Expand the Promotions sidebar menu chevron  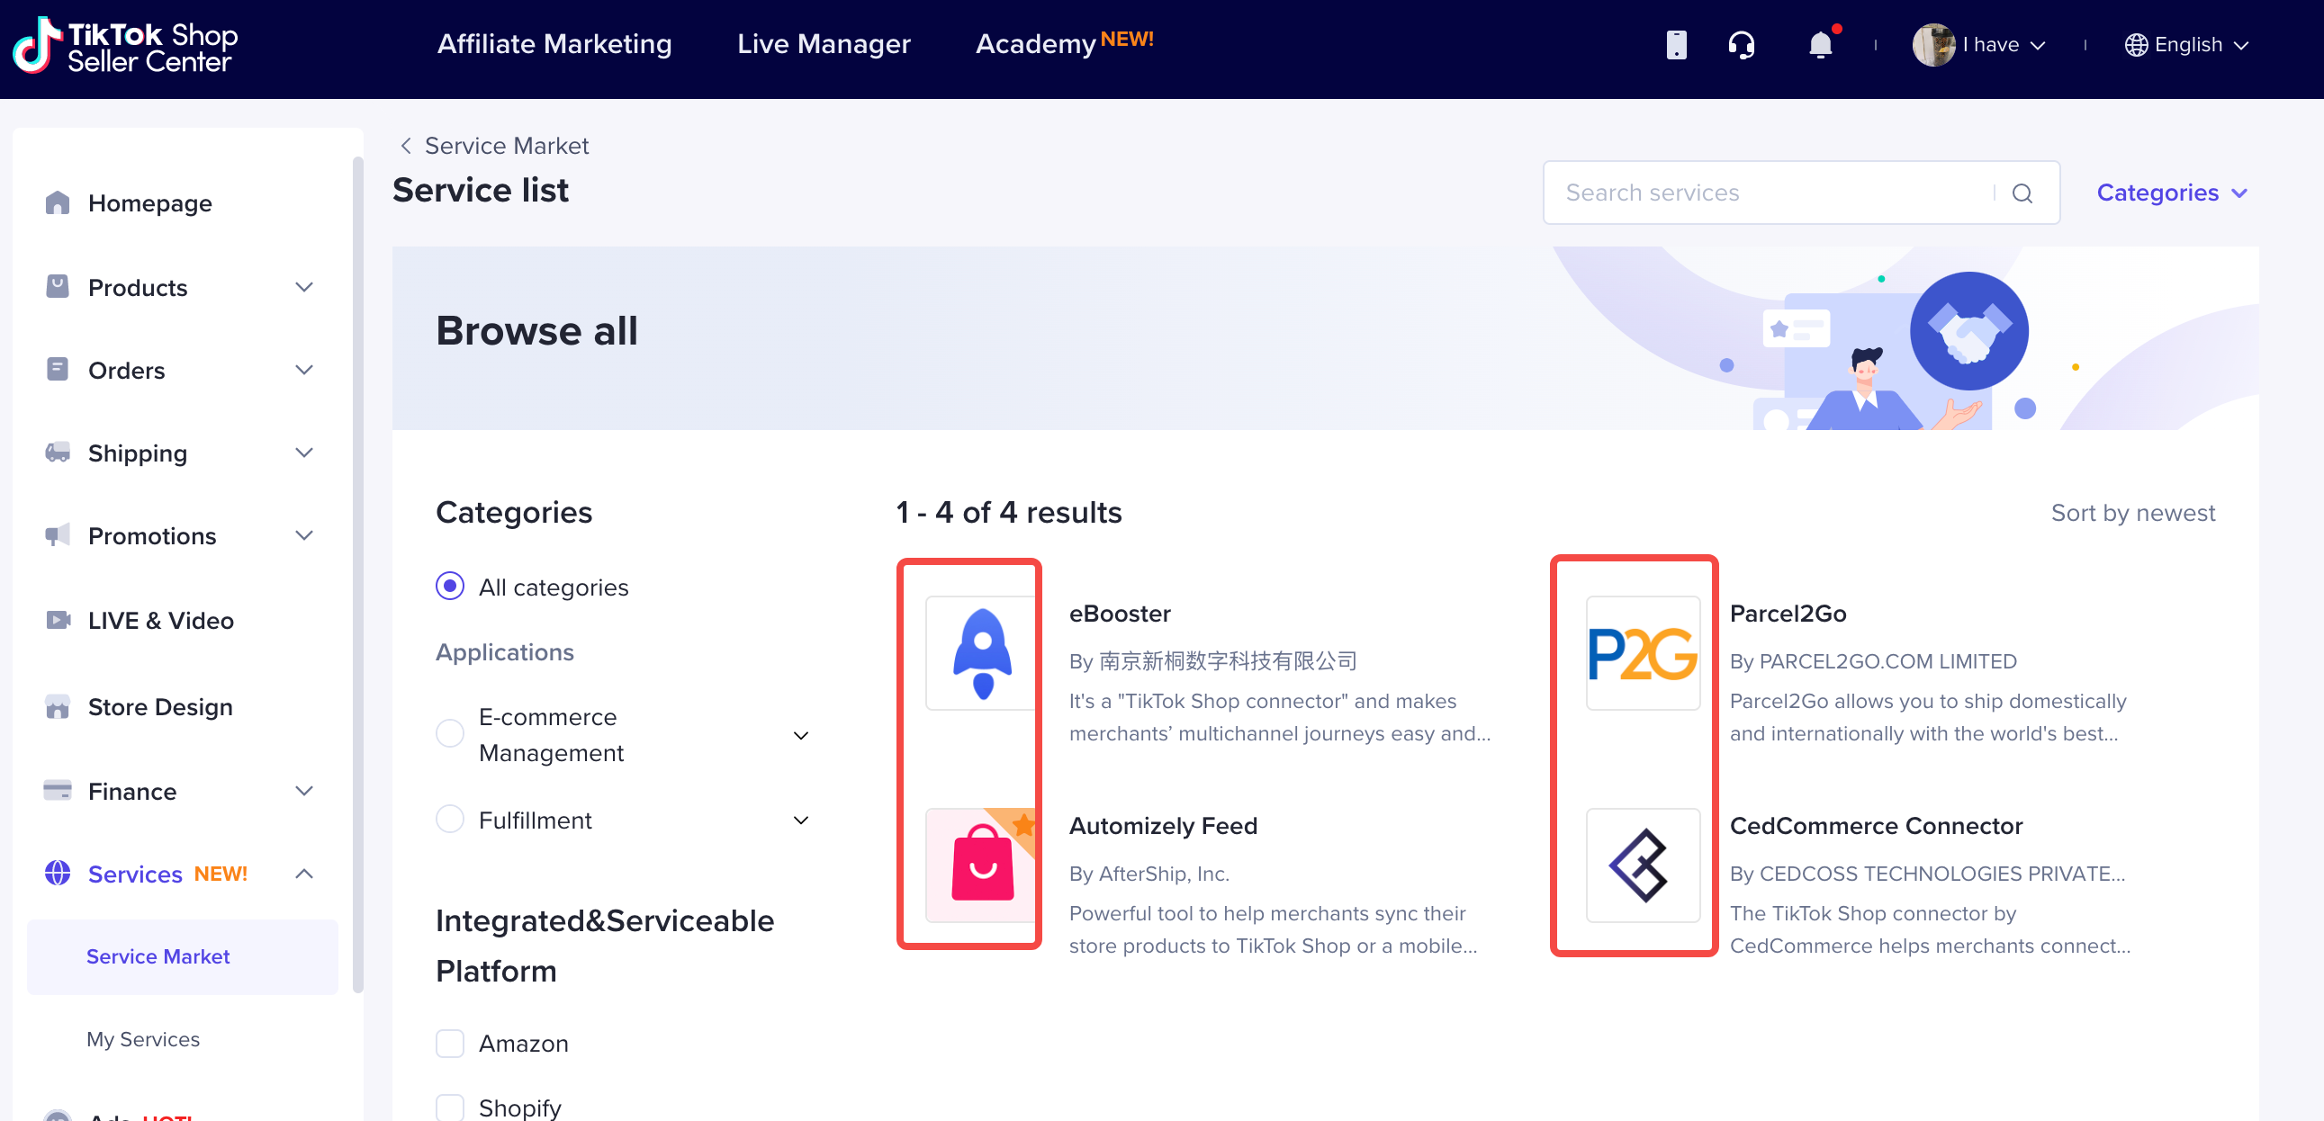[304, 535]
